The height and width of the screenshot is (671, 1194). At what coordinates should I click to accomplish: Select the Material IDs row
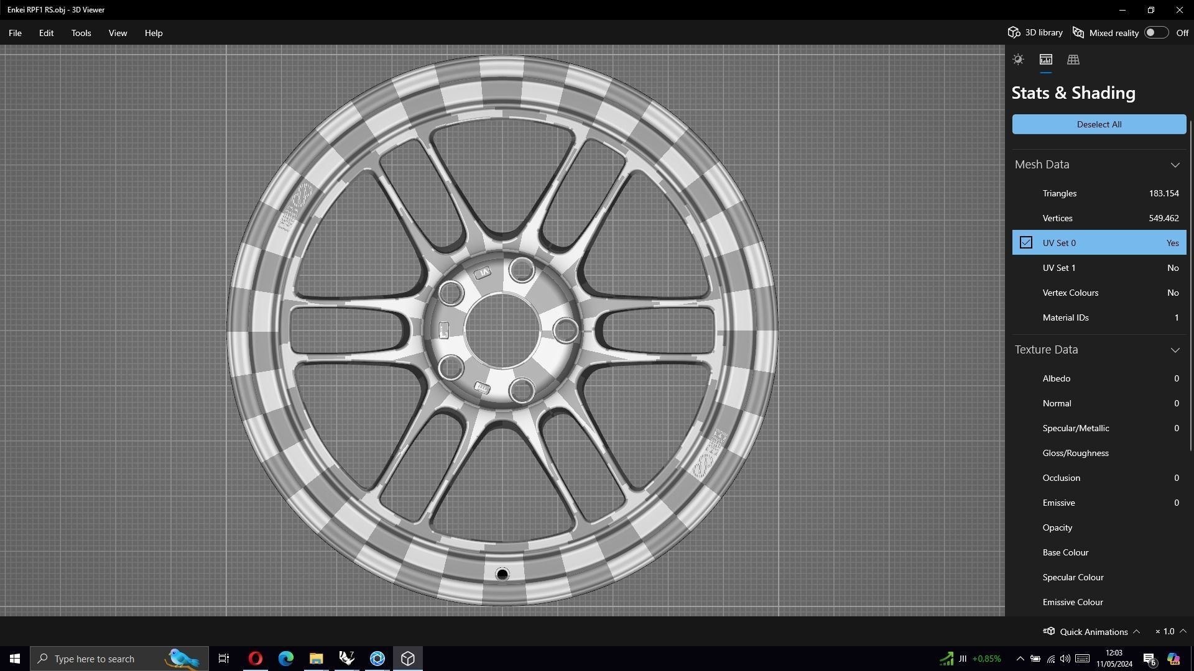pyautogui.click(x=1099, y=317)
